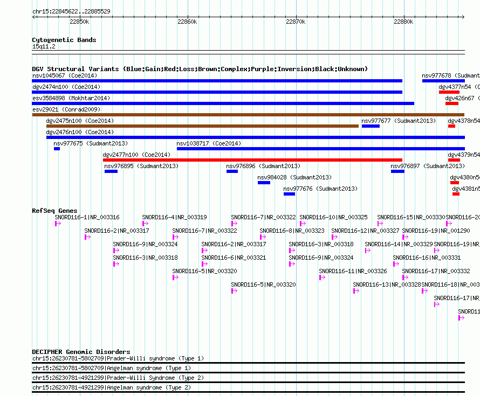Click the 22860k ruler tick label
This screenshot has height=396, width=480.
click(187, 22)
